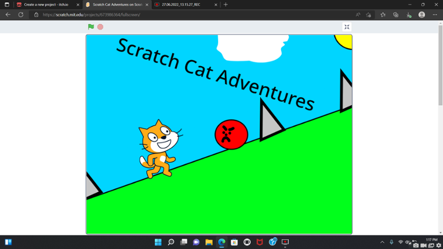Screen dimensions: 443x249
Task: Open Windows Search from taskbar
Action: pos(171,242)
